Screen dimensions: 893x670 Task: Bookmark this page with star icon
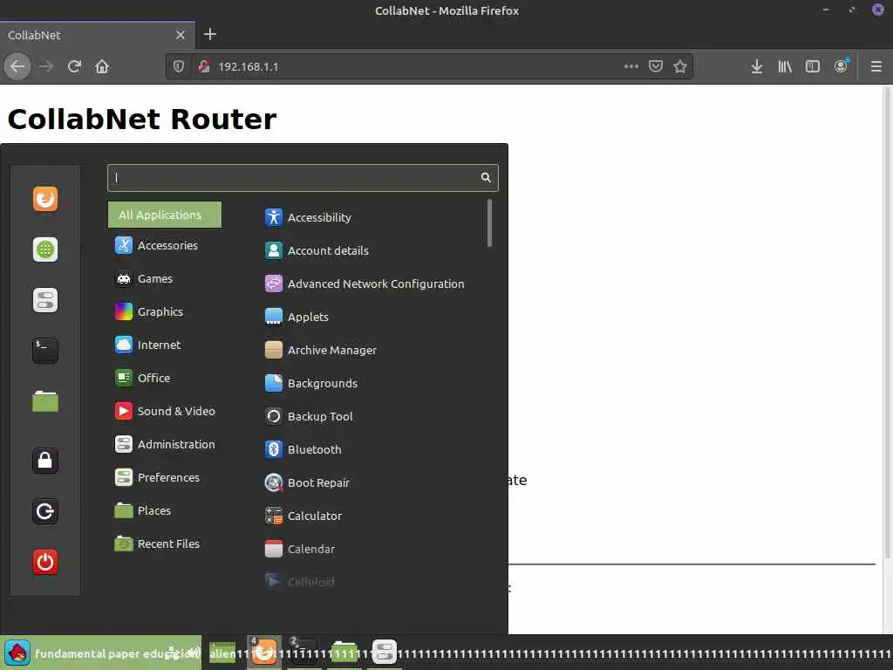[680, 66]
